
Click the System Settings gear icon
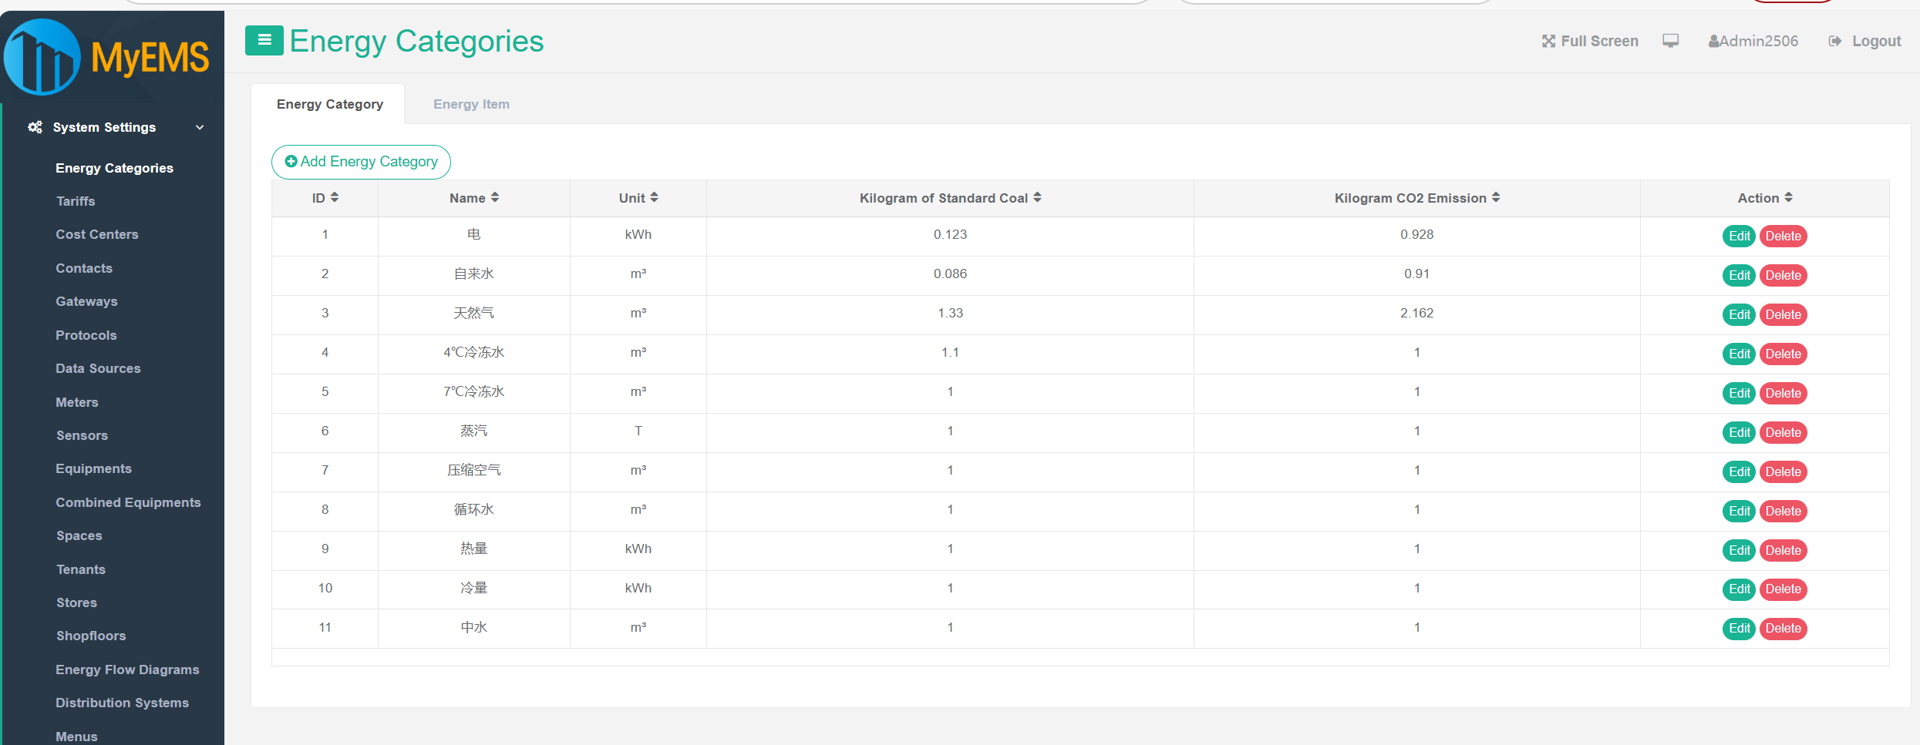tap(35, 127)
